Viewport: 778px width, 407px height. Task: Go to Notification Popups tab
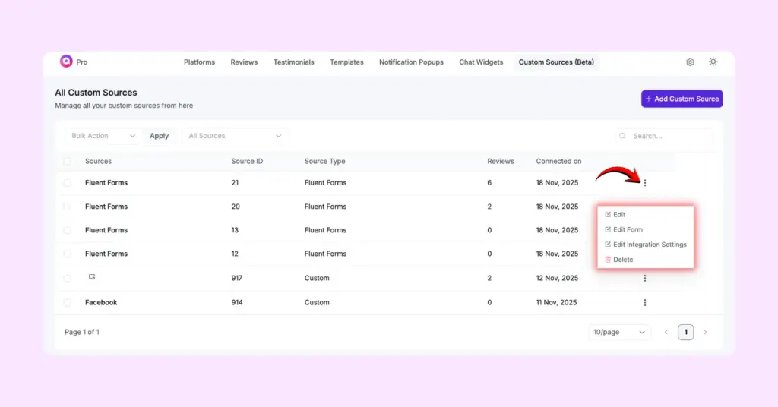click(411, 62)
